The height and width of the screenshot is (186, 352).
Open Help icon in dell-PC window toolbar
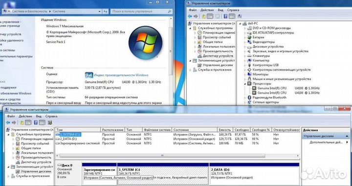click(x=225, y=16)
